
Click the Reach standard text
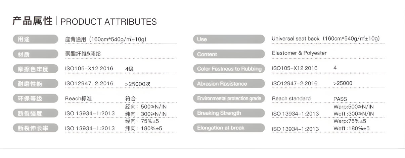[291, 98]
